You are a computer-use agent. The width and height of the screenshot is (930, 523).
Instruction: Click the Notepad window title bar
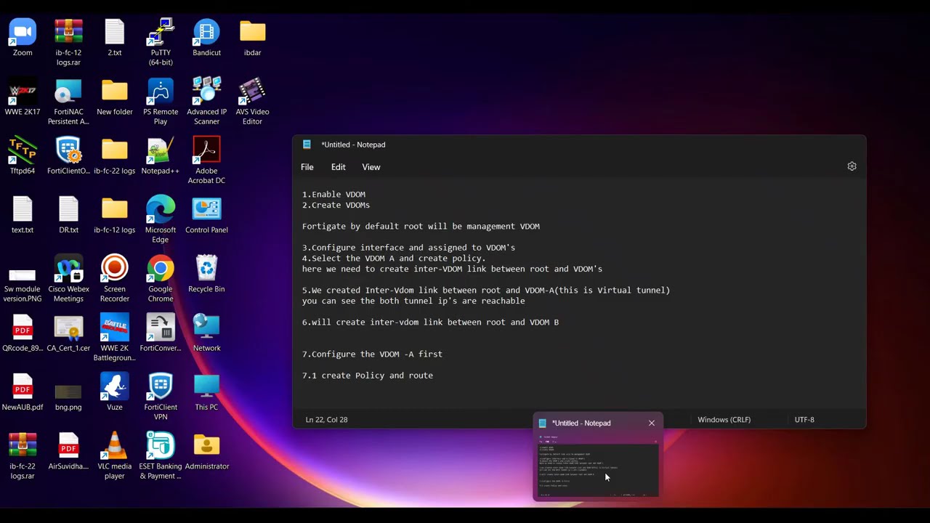click(x=579, y=145)
